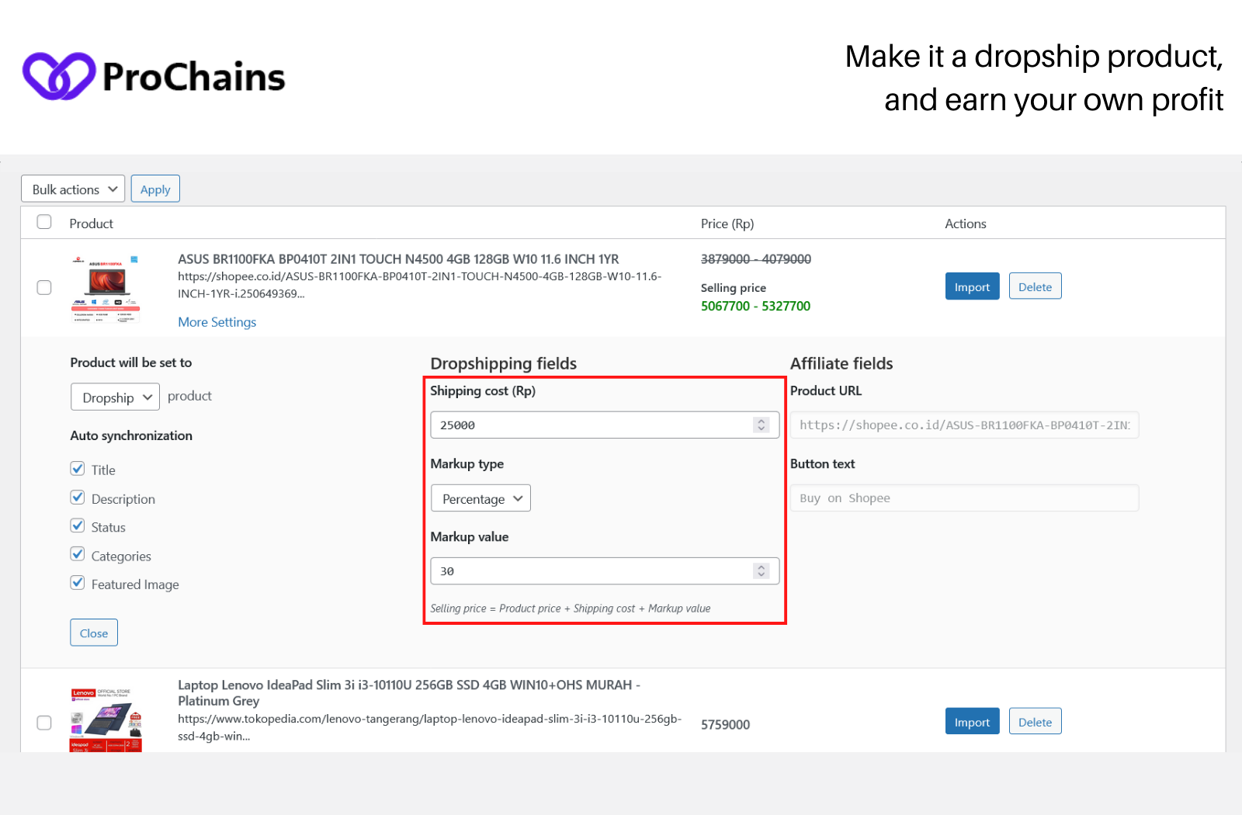Click Markup value stepper arrows
This screenshot has height=815, width=1242.
click(x=762, y=570)
